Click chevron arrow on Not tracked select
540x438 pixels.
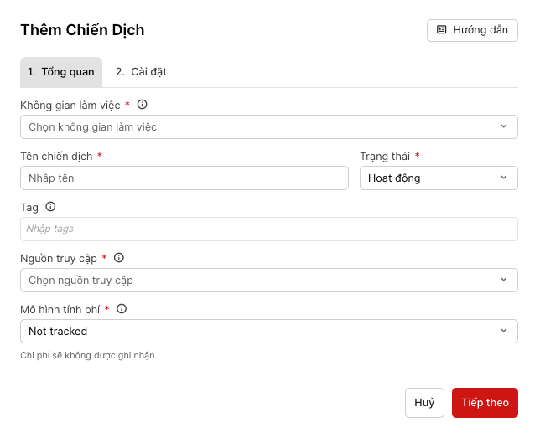pyautogui.click(x=503, y=332)
